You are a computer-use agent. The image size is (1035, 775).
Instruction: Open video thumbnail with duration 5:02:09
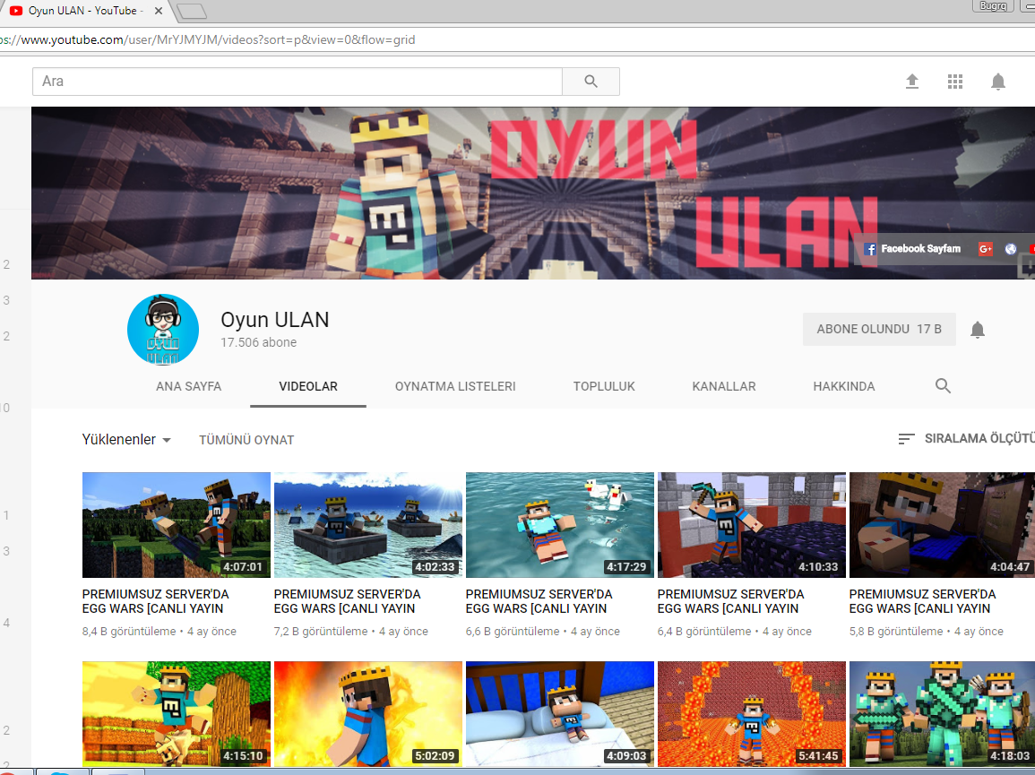tap(368, 713)
